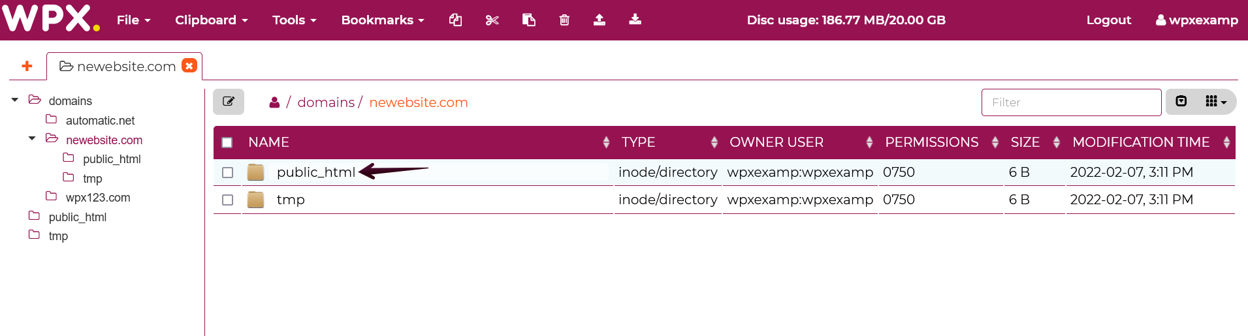
Task: Collapse the domains tree node
Action: pyautogui.click(x=15, y=100)
